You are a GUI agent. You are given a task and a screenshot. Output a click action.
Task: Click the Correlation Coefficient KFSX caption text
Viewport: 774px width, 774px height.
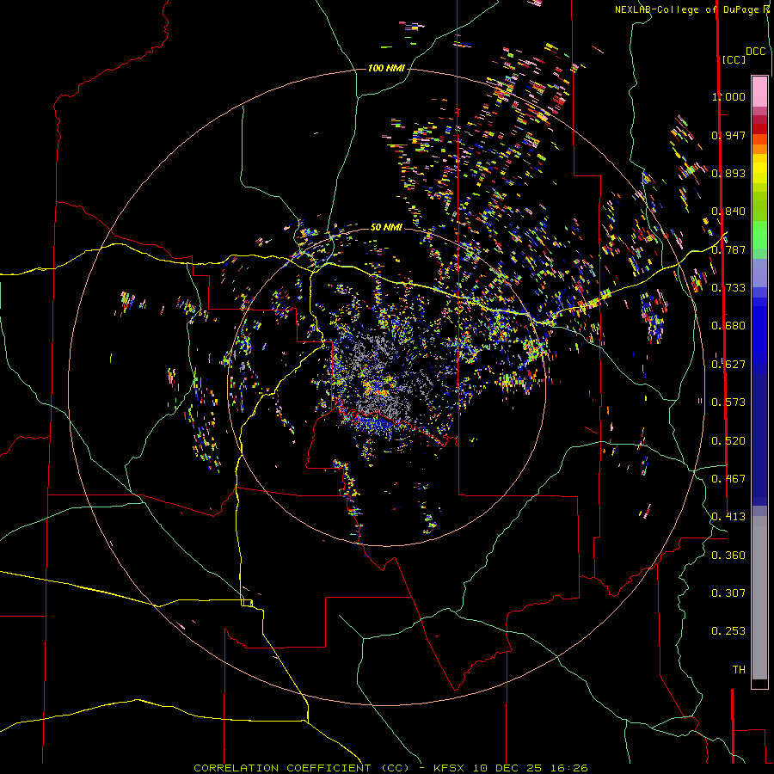(x=390, y=768)
